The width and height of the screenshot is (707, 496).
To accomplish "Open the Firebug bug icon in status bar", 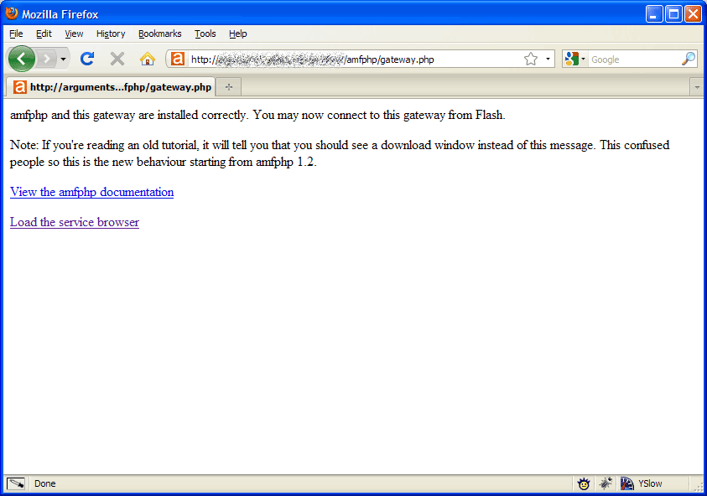I will [606, 483].
